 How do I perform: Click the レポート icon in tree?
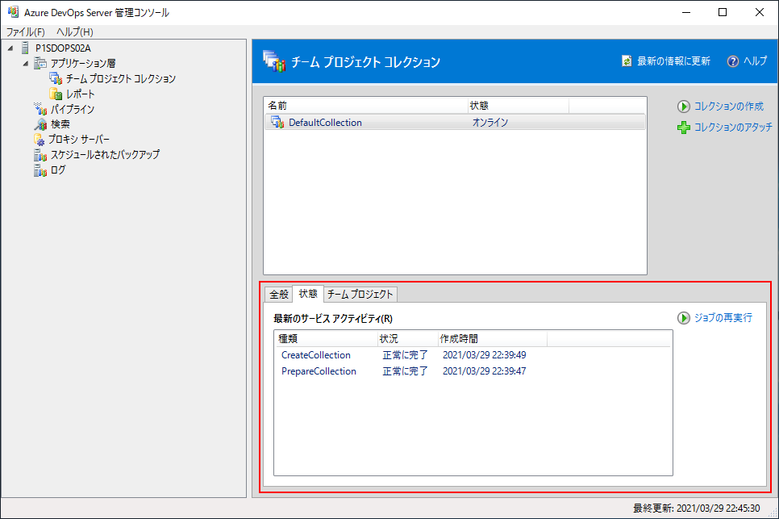coord(56,94)
